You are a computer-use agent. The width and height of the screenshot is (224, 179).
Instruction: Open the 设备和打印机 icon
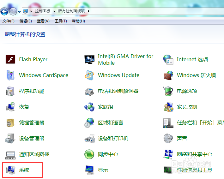[x=89, y=139]
